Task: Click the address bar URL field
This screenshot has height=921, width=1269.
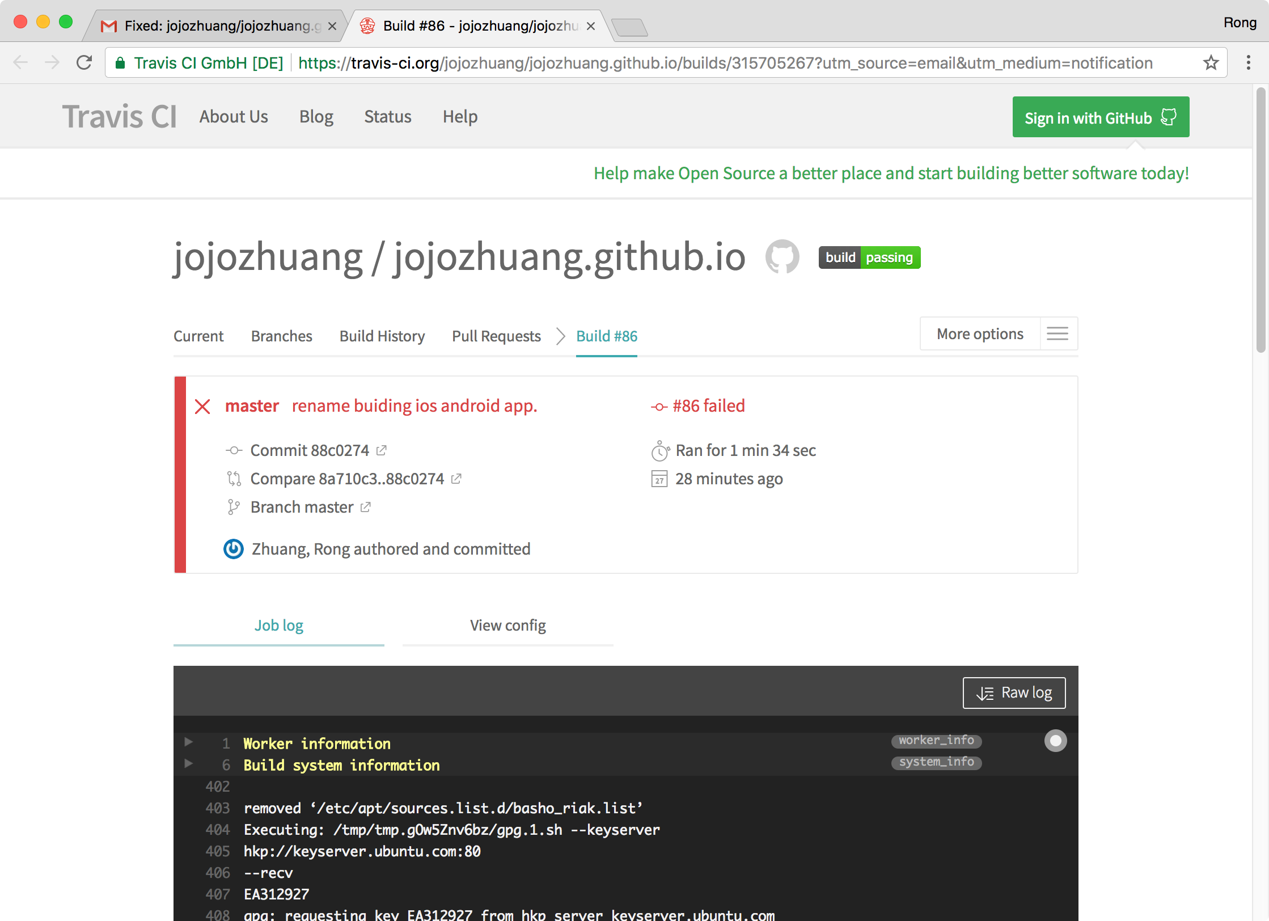Action: pos(725,63)
